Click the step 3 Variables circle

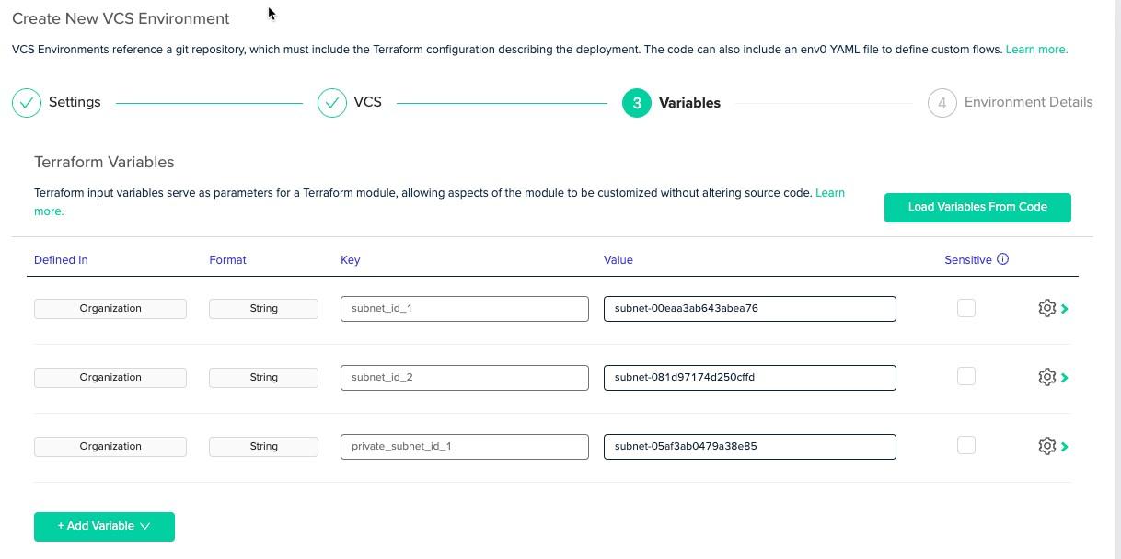coord(637,103)
